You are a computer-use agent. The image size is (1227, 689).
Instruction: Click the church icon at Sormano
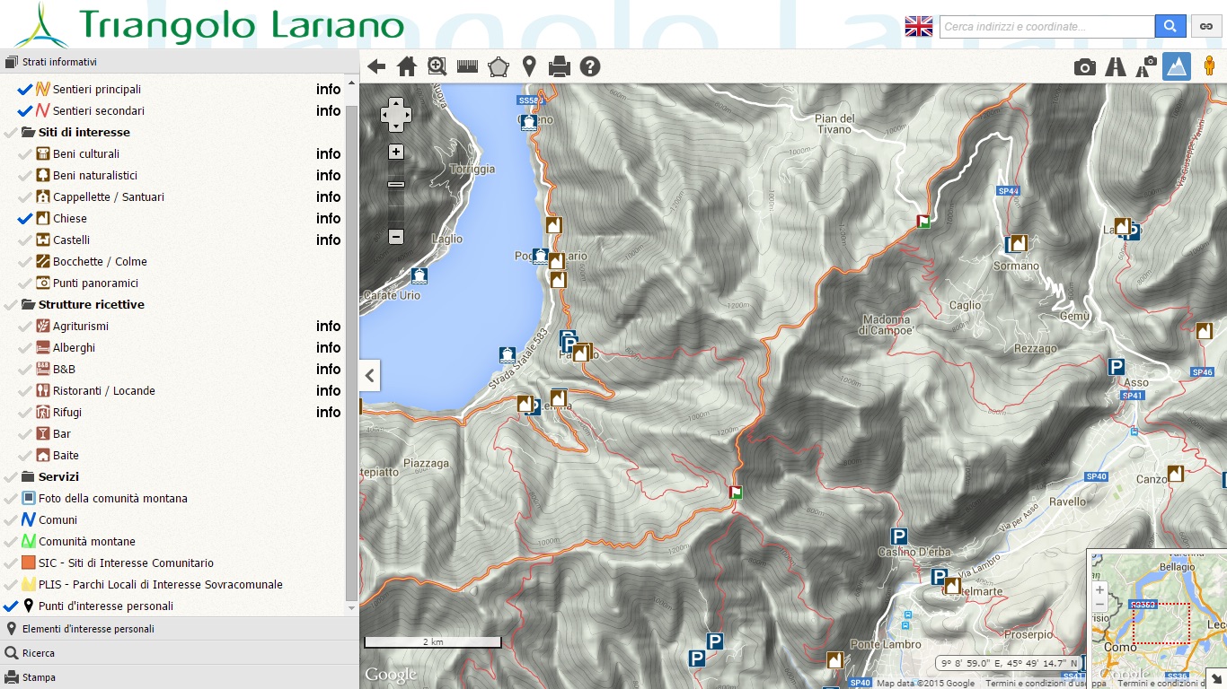click(x=1019, y=243)
